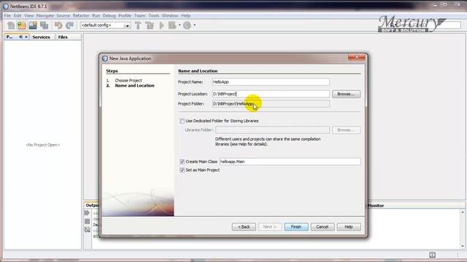This screenshot has height=262, width=467.
Task: Uncheck Create Main Class checkbox
Action: tap(182, 162)
